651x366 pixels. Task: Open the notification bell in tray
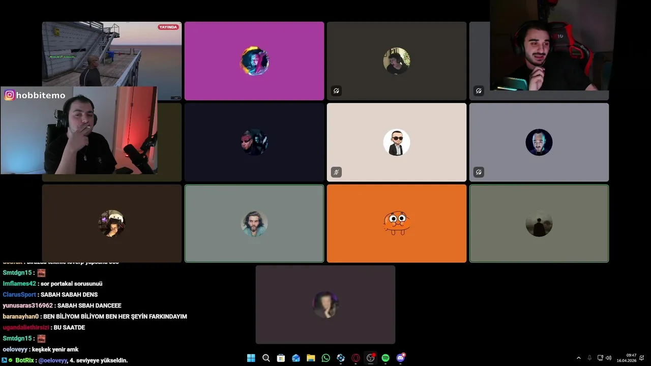click(x=642, y=358)
